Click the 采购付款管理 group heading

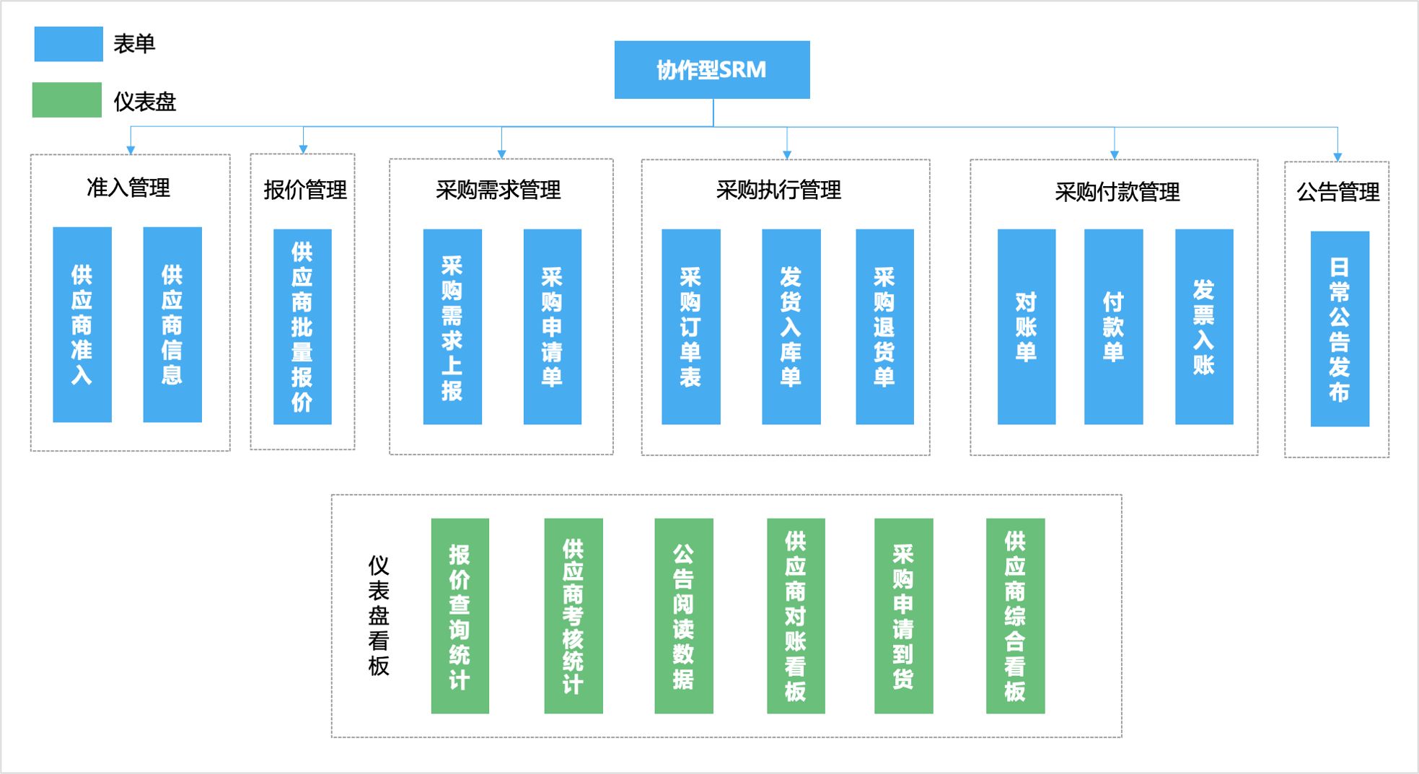coord(1117,192)
